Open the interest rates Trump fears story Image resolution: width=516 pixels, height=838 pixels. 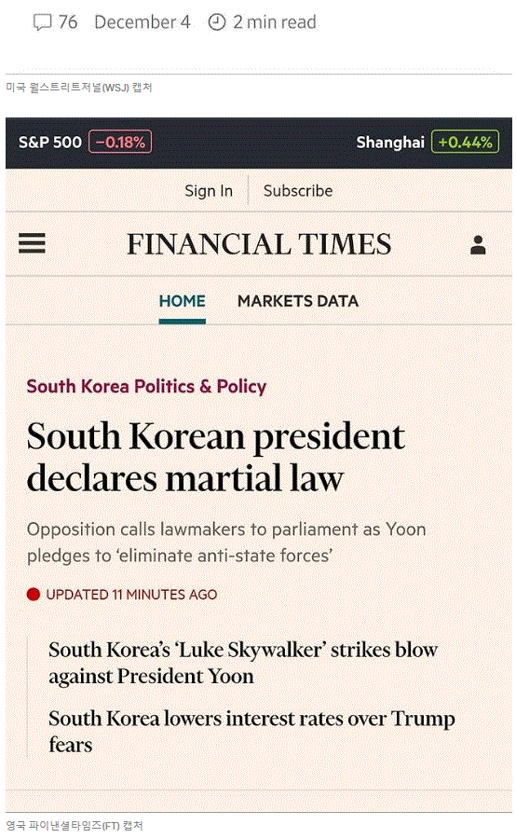coord(251,731)
